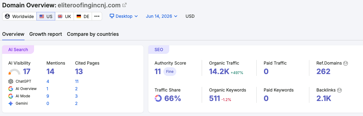Image resolution: width=363 pixels, height=116 pixels.
Task: Open Ref.Domains value 262
Action: click(x=323, y=71)
